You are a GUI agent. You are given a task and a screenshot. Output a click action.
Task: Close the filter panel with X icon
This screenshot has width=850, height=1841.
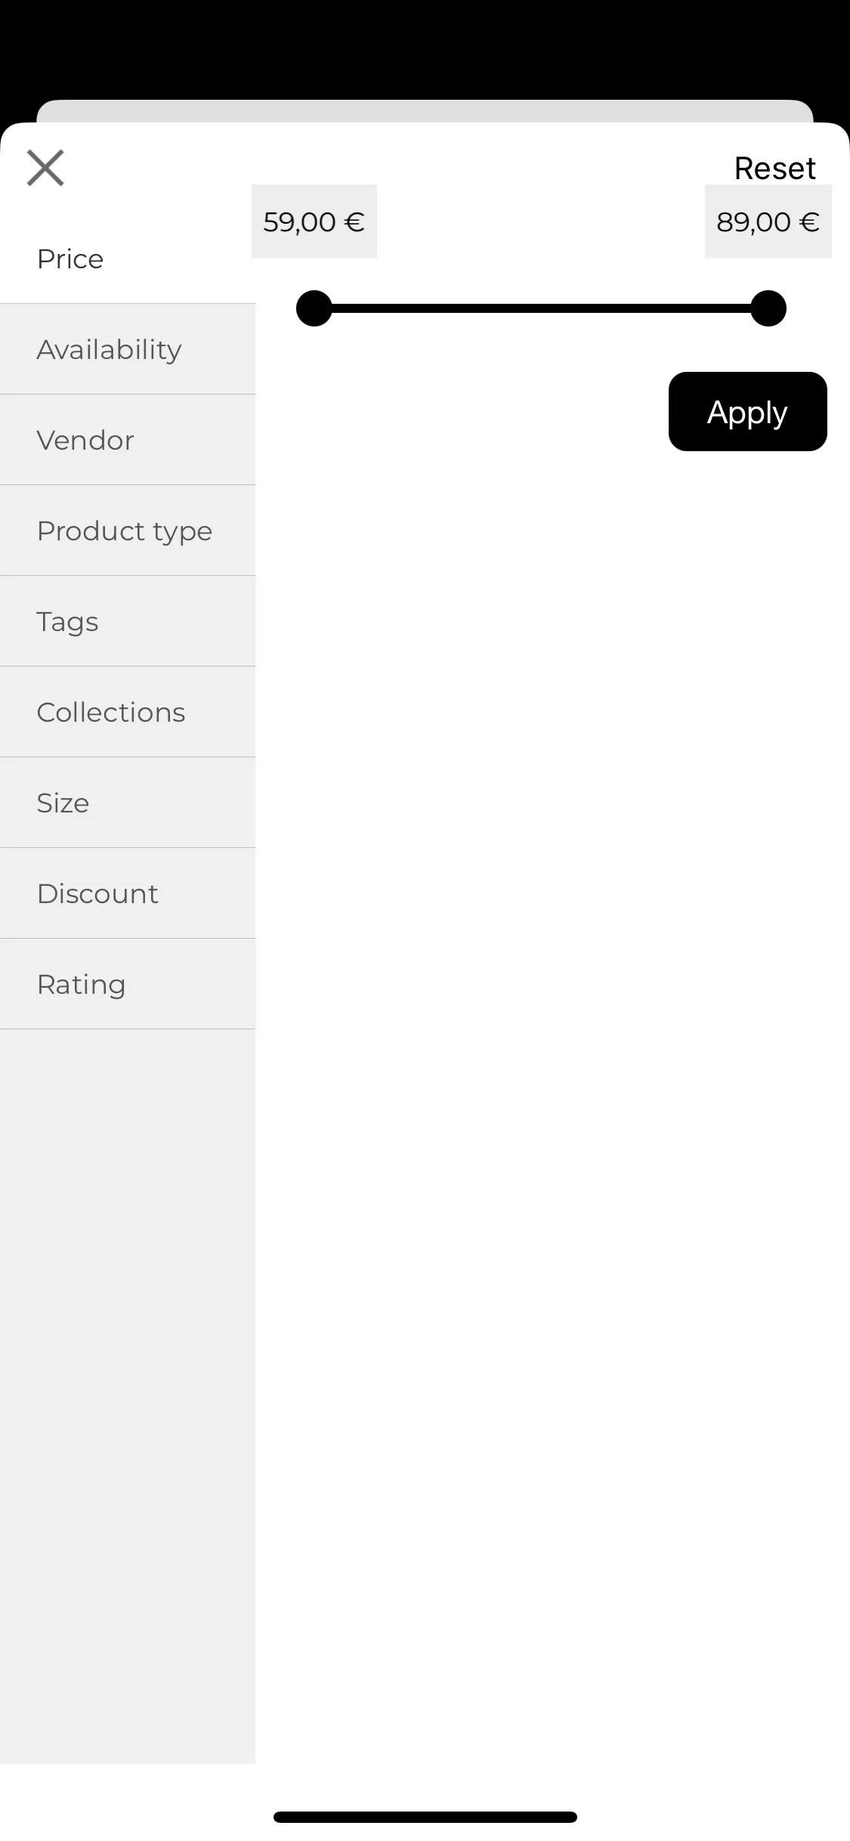click(x=45, y=168)
